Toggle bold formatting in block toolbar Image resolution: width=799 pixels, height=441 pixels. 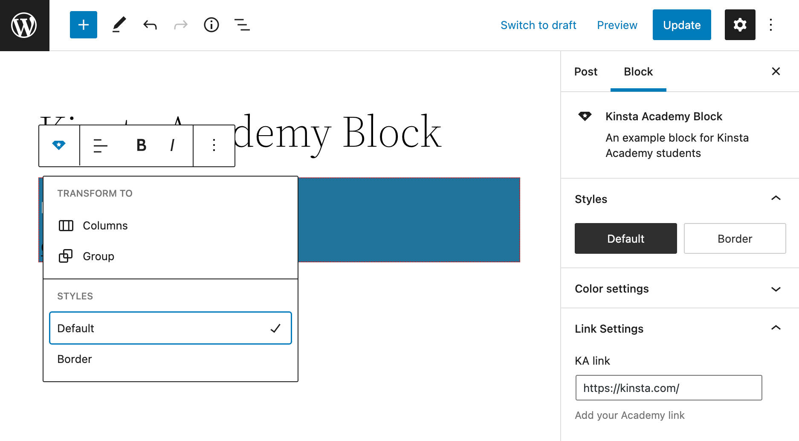tap(141, 145)
